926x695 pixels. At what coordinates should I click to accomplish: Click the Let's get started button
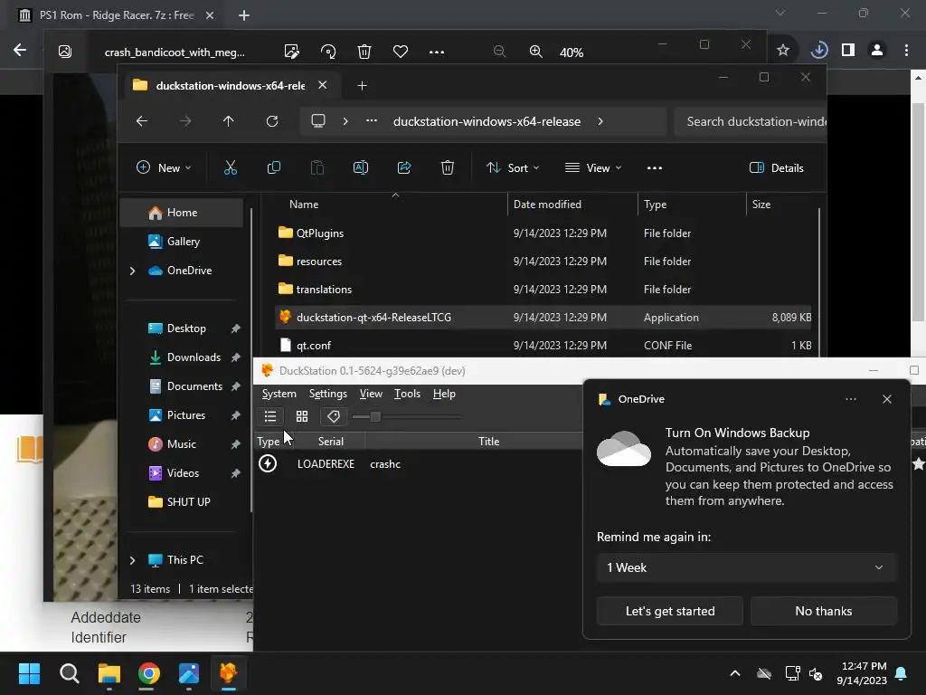click(670, 611)
